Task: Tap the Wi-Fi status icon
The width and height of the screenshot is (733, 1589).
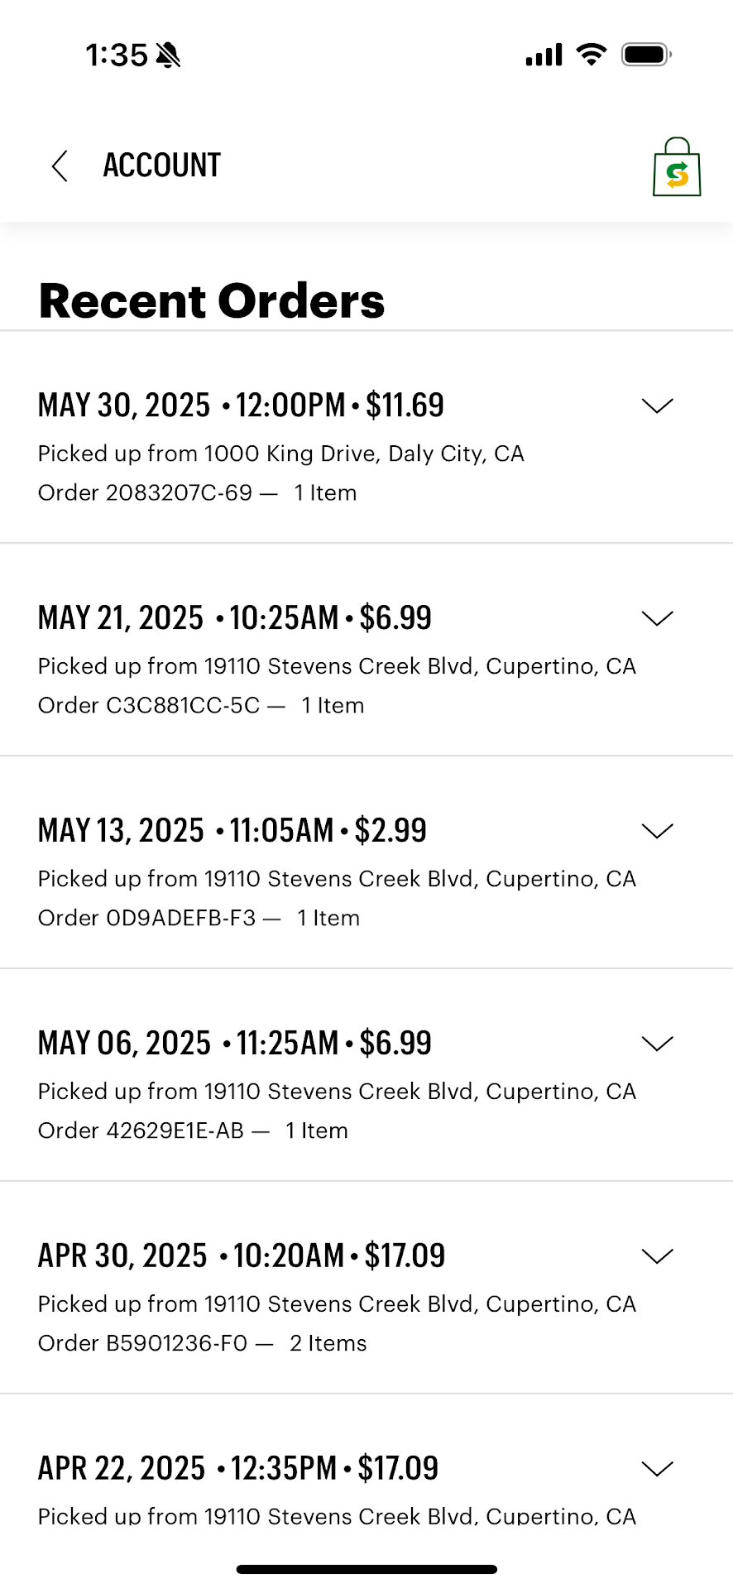Action: coord(591,55)
